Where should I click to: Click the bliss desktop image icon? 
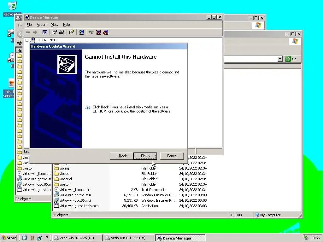[11, 83]
